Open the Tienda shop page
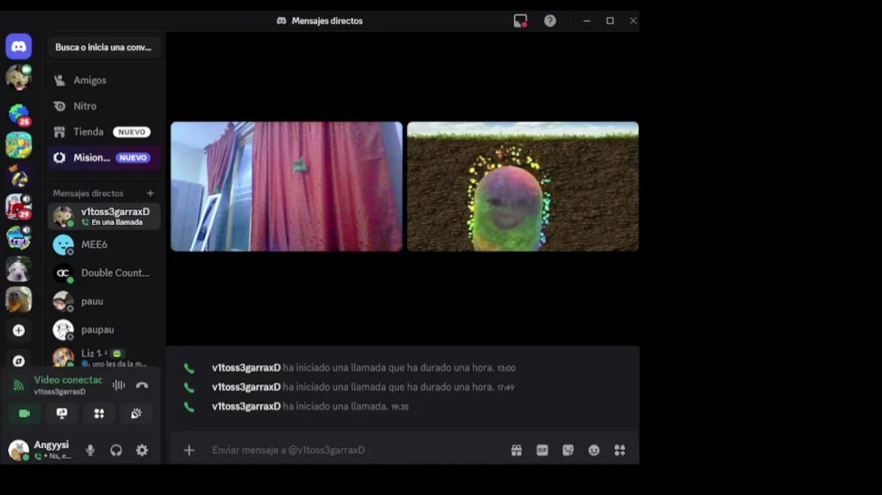Viewport: 882px width, 495px height. click(x=104, y=132)
